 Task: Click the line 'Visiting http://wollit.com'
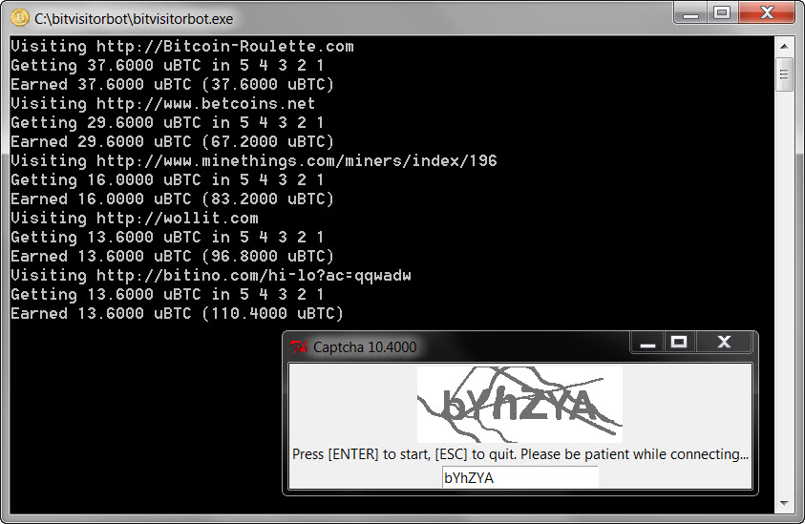(135, 219)
